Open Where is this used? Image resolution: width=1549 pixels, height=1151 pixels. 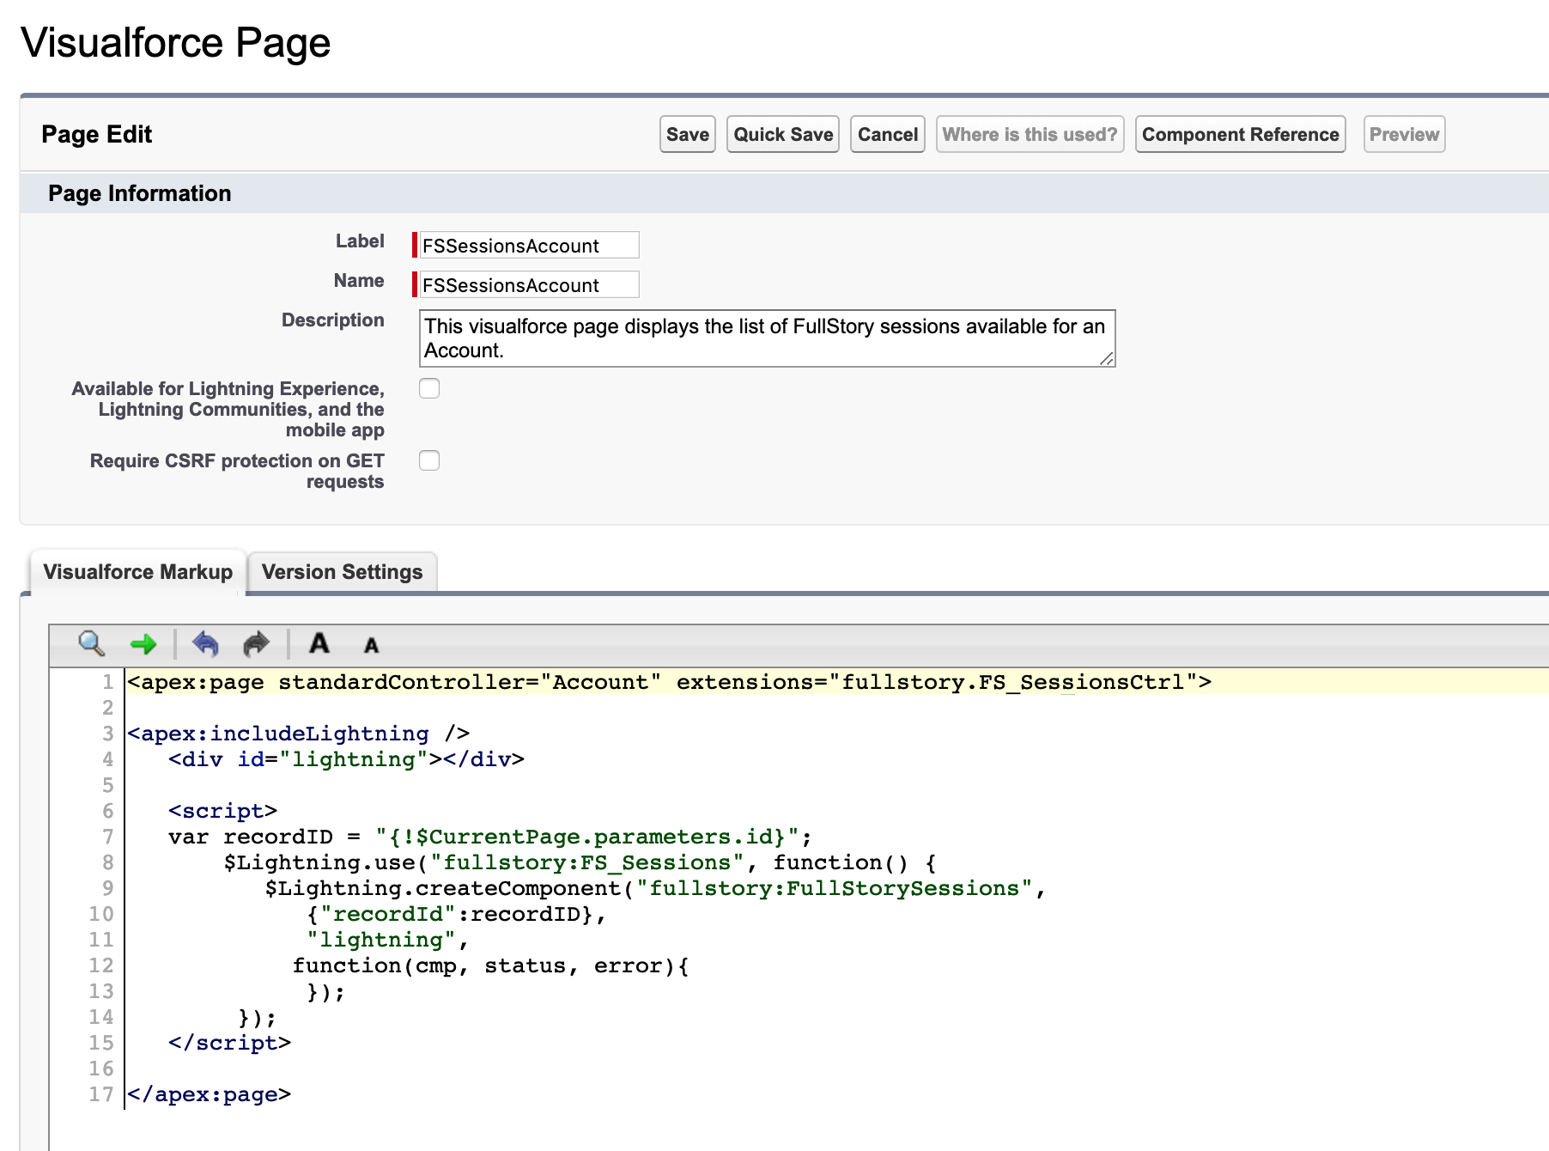coord(1030,134)
